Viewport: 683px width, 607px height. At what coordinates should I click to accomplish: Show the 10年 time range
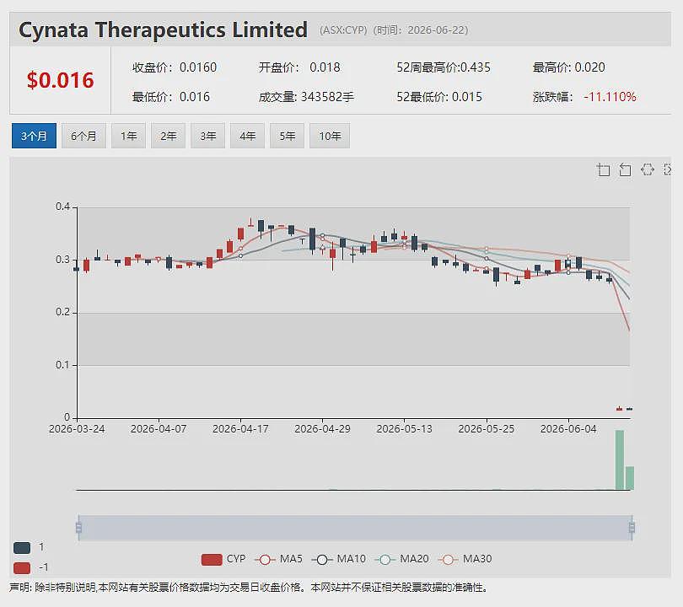click(x=330, y=136)
